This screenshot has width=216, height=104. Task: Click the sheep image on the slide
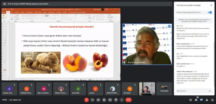pos(41,63)
